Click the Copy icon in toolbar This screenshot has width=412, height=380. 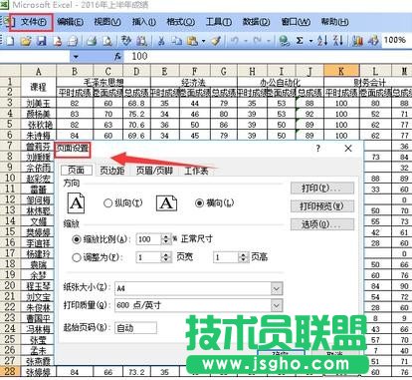tap(176, 41)
